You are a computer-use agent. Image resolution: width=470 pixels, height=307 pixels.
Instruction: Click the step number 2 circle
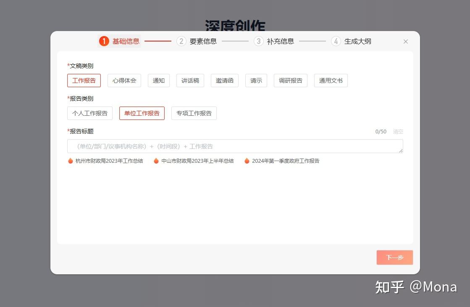coord(181,41)
